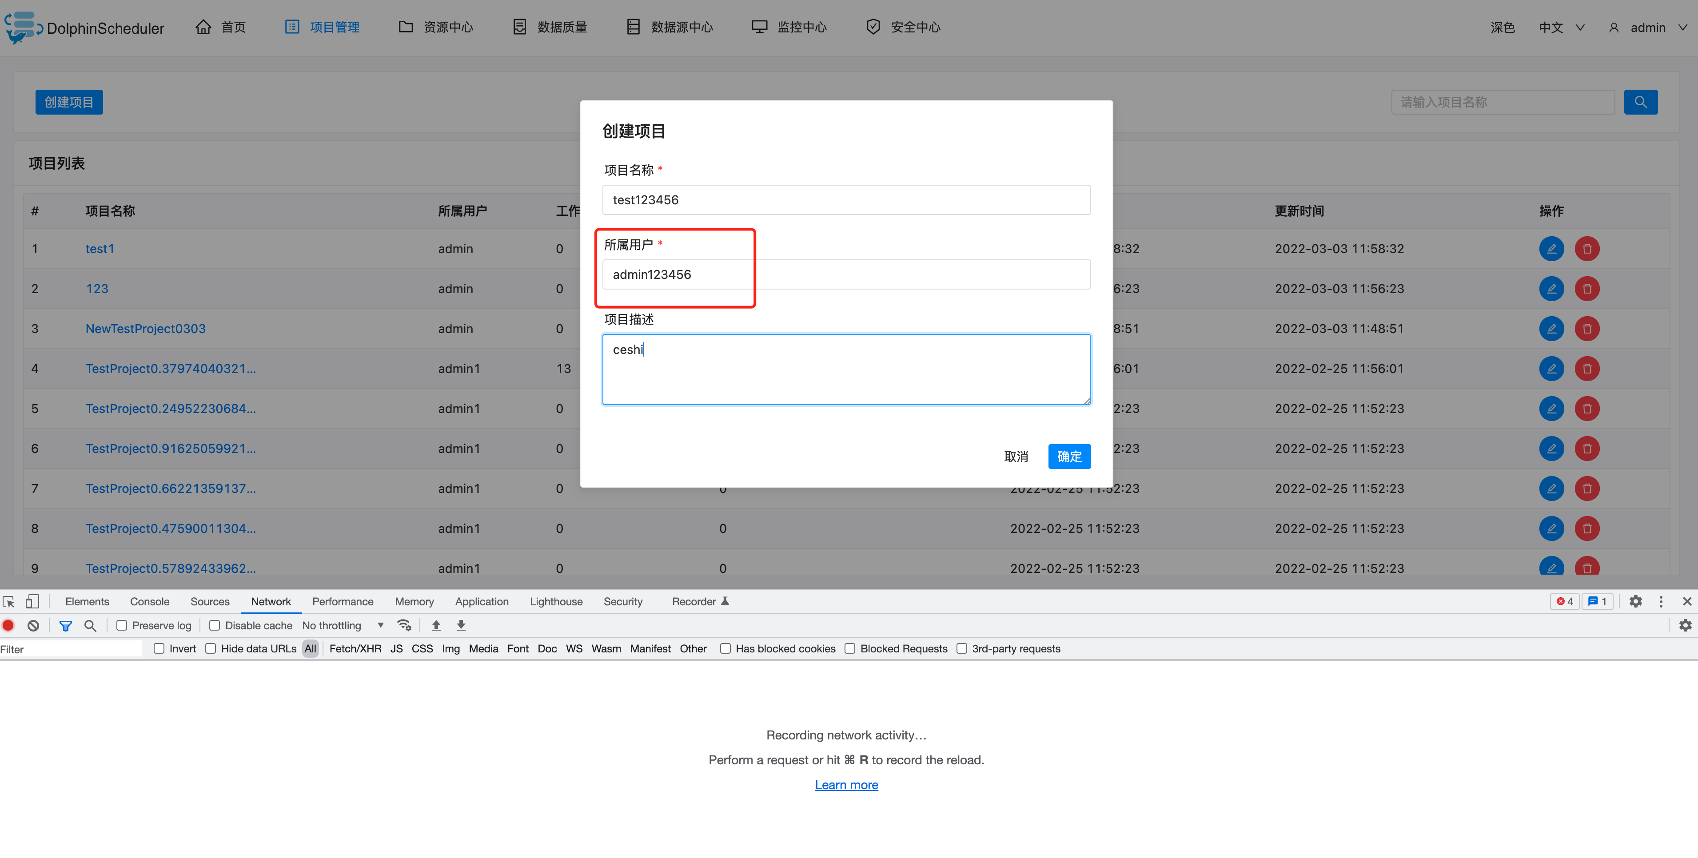Clear the network log
The height and width of the screenshot is (858, 1698).
click(x=33, y=625)
